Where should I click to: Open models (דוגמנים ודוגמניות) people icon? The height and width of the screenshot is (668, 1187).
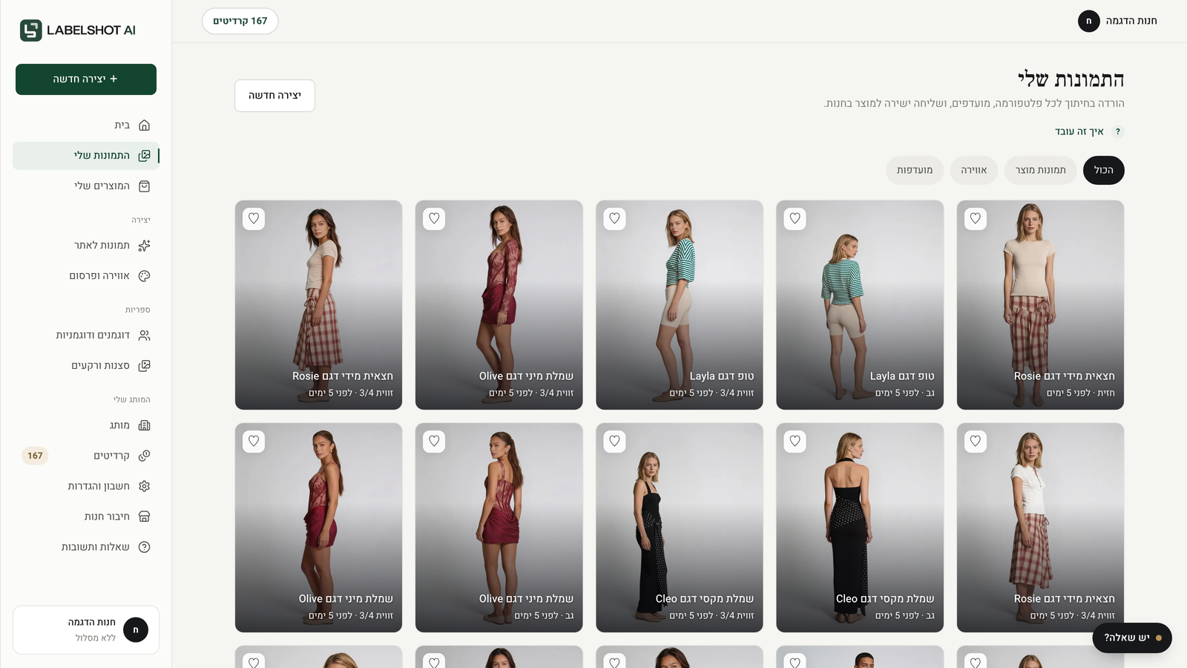click(145, 335)
